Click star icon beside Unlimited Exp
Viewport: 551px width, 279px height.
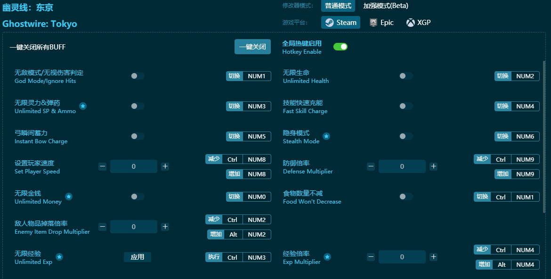(x=59, y=257)
